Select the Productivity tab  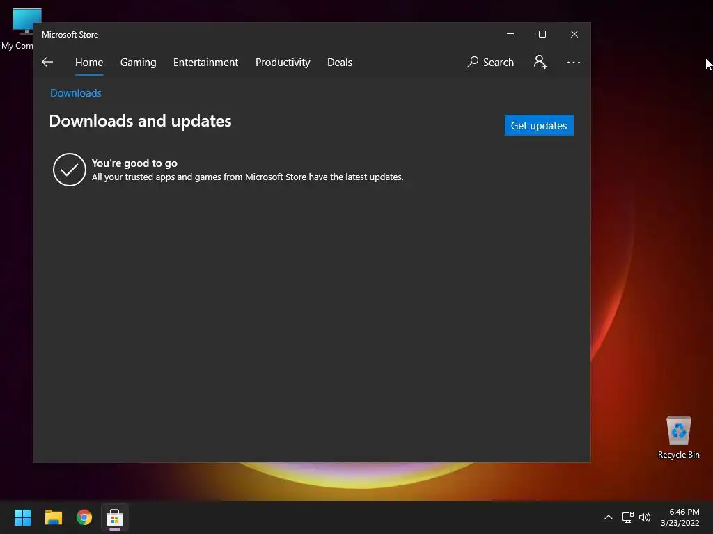click(283, 62)
